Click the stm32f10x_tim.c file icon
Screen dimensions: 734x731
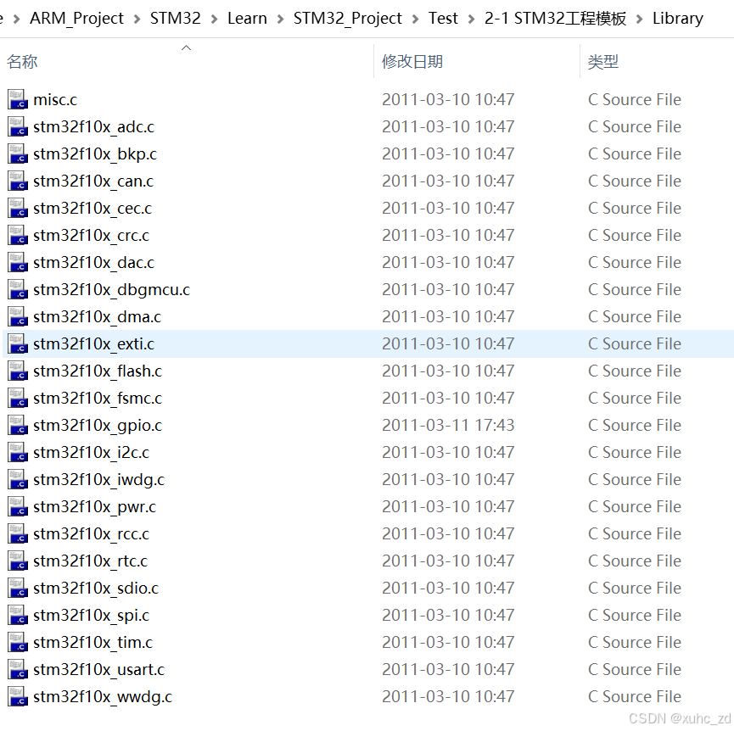(x=18, y=642)
